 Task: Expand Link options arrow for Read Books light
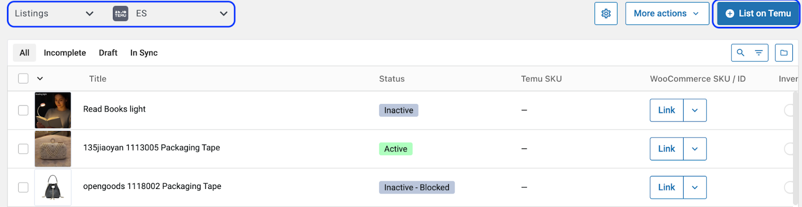695,110
